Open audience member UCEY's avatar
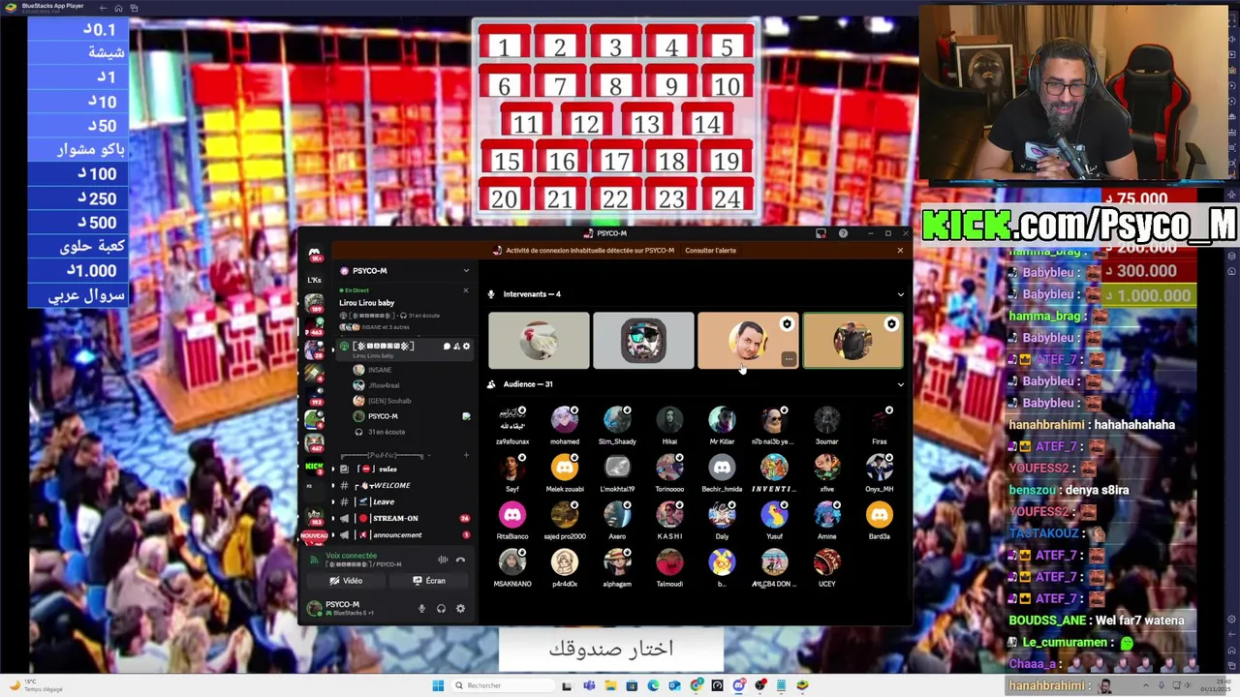Image resolution: width=1240 pixels, height=697 pixels. point(826,562)
